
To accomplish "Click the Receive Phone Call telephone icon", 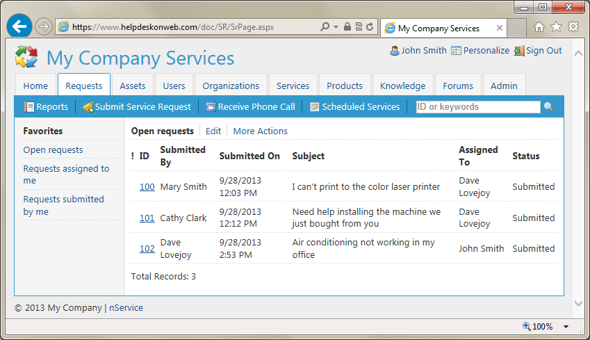I will pos(211,107).
